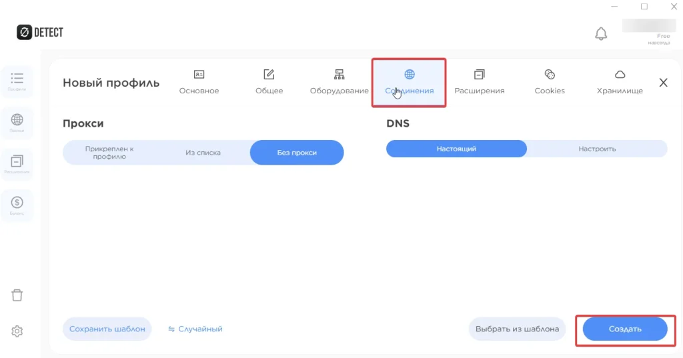Switch to the Основное tab
The image size is (683, 358).
point(199,82)
